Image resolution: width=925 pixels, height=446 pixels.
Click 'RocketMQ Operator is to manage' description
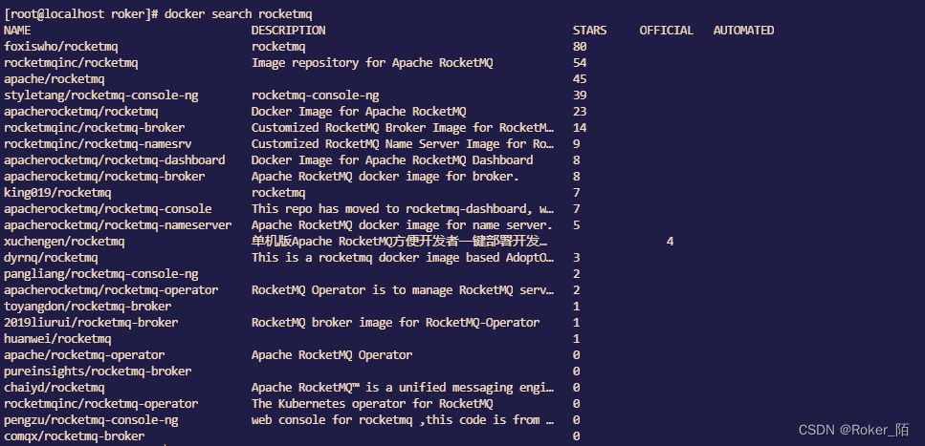[403, 290]
